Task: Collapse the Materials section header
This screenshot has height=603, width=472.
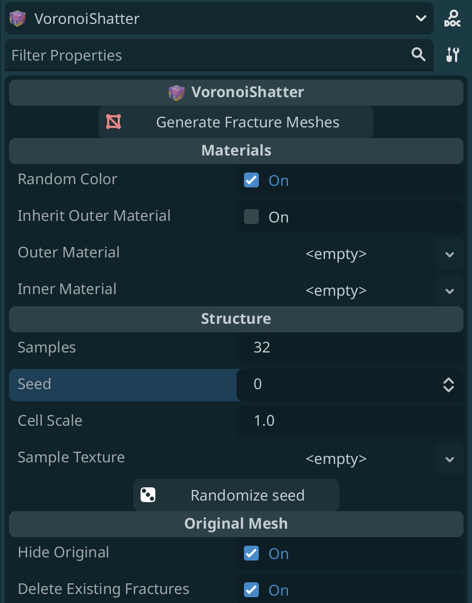Action: [236, 151]
